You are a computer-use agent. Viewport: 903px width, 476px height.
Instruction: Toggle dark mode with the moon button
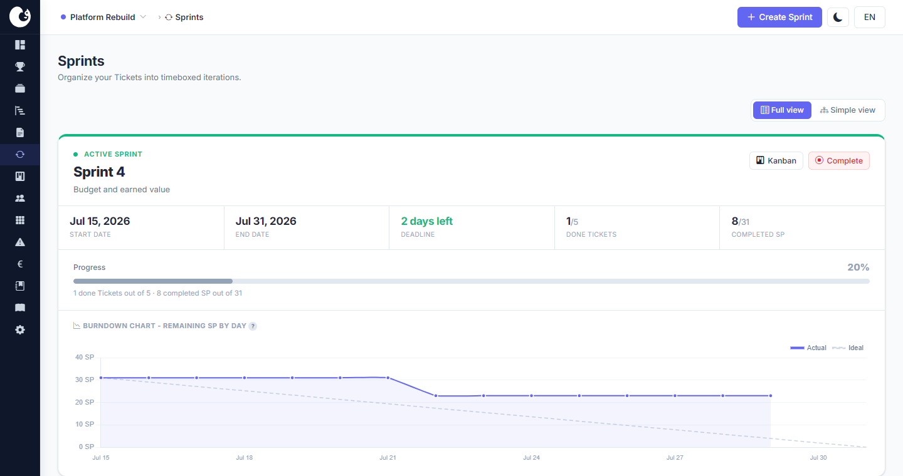tap(838, 18)
